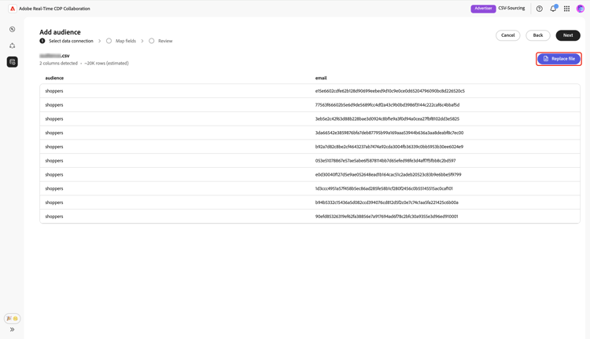590x339 pixels.
Task: Click the Advertiser role badge
Action: [x=483, y=9]
